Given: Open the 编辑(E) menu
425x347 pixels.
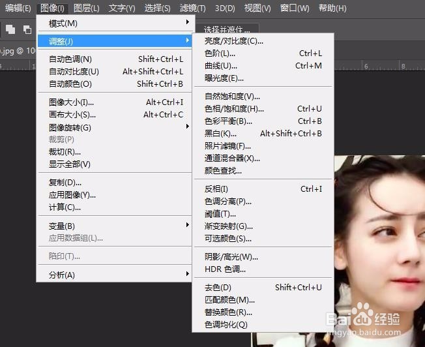Looking at the screenshot, I should click(18, 8).
